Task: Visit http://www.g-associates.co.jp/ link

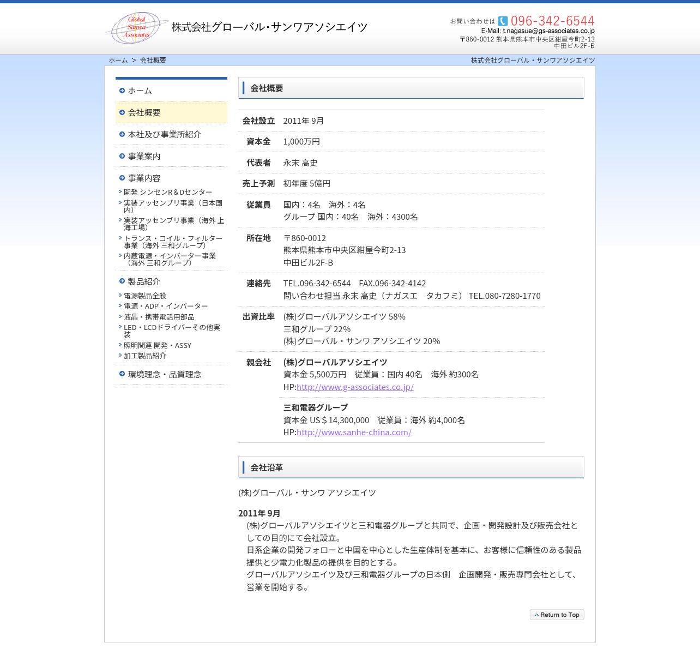Action: click(355, 387)
